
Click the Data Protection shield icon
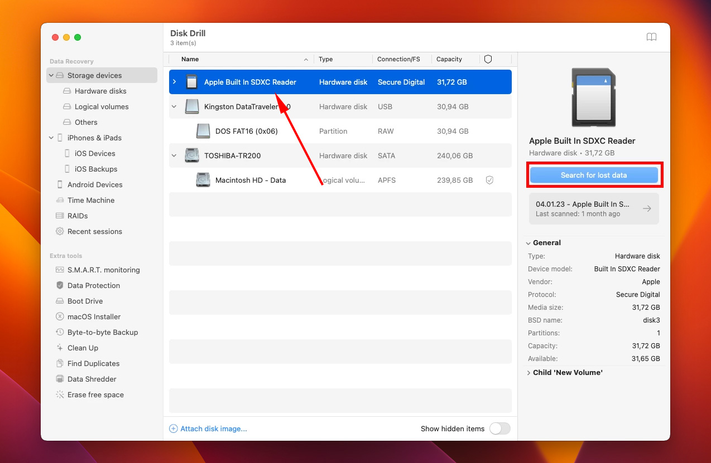click(x=60, y=285)
